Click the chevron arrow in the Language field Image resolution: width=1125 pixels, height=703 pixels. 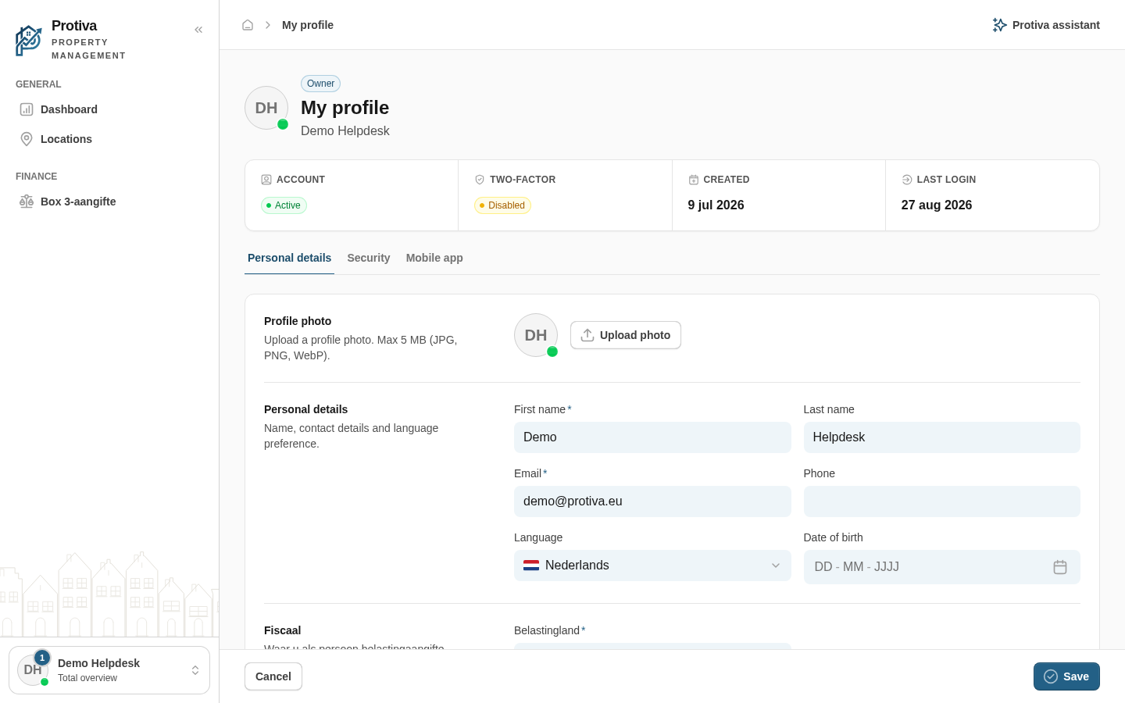coord(776,566)
